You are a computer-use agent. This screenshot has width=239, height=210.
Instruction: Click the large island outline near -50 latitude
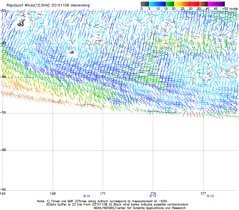pos(21,23)
